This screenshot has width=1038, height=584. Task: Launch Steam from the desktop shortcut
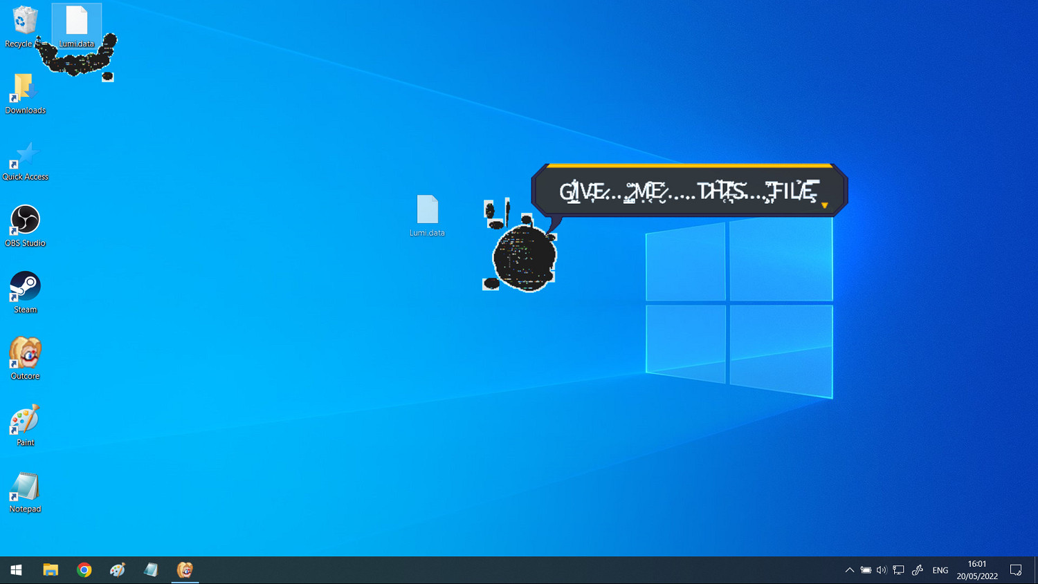pyautogui.click(x=25, y=288)
